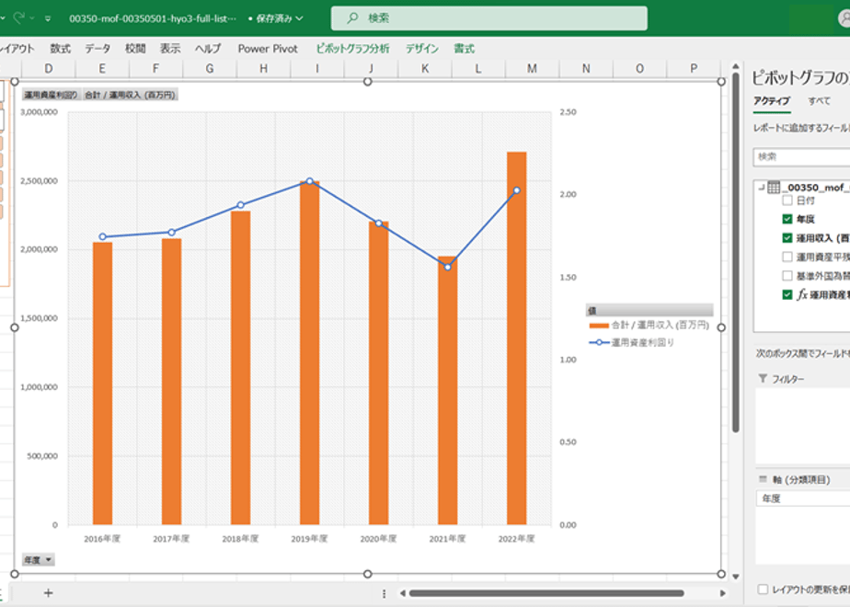The height and width of the screenshot is (607, 850).
Task: Switch to the すべて tab in field pane
Action: point(819,101)
